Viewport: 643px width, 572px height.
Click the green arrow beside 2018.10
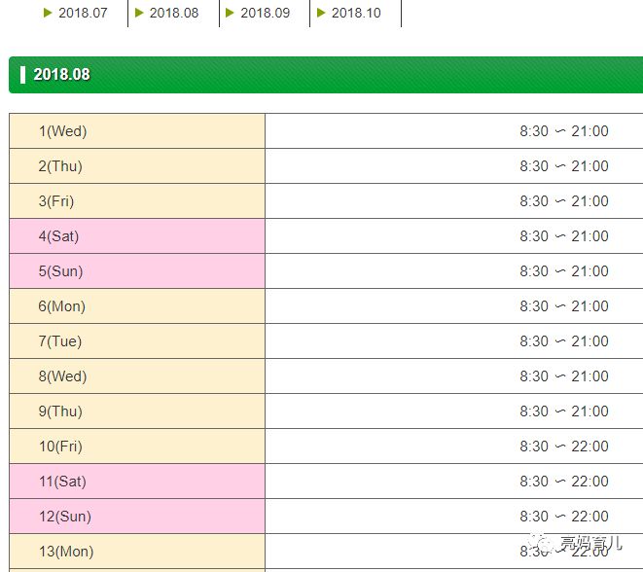[321, 13]
